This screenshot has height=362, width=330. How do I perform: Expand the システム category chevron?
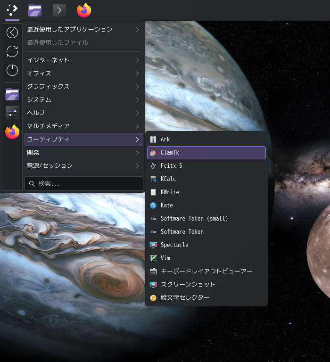tap(137, 100)
